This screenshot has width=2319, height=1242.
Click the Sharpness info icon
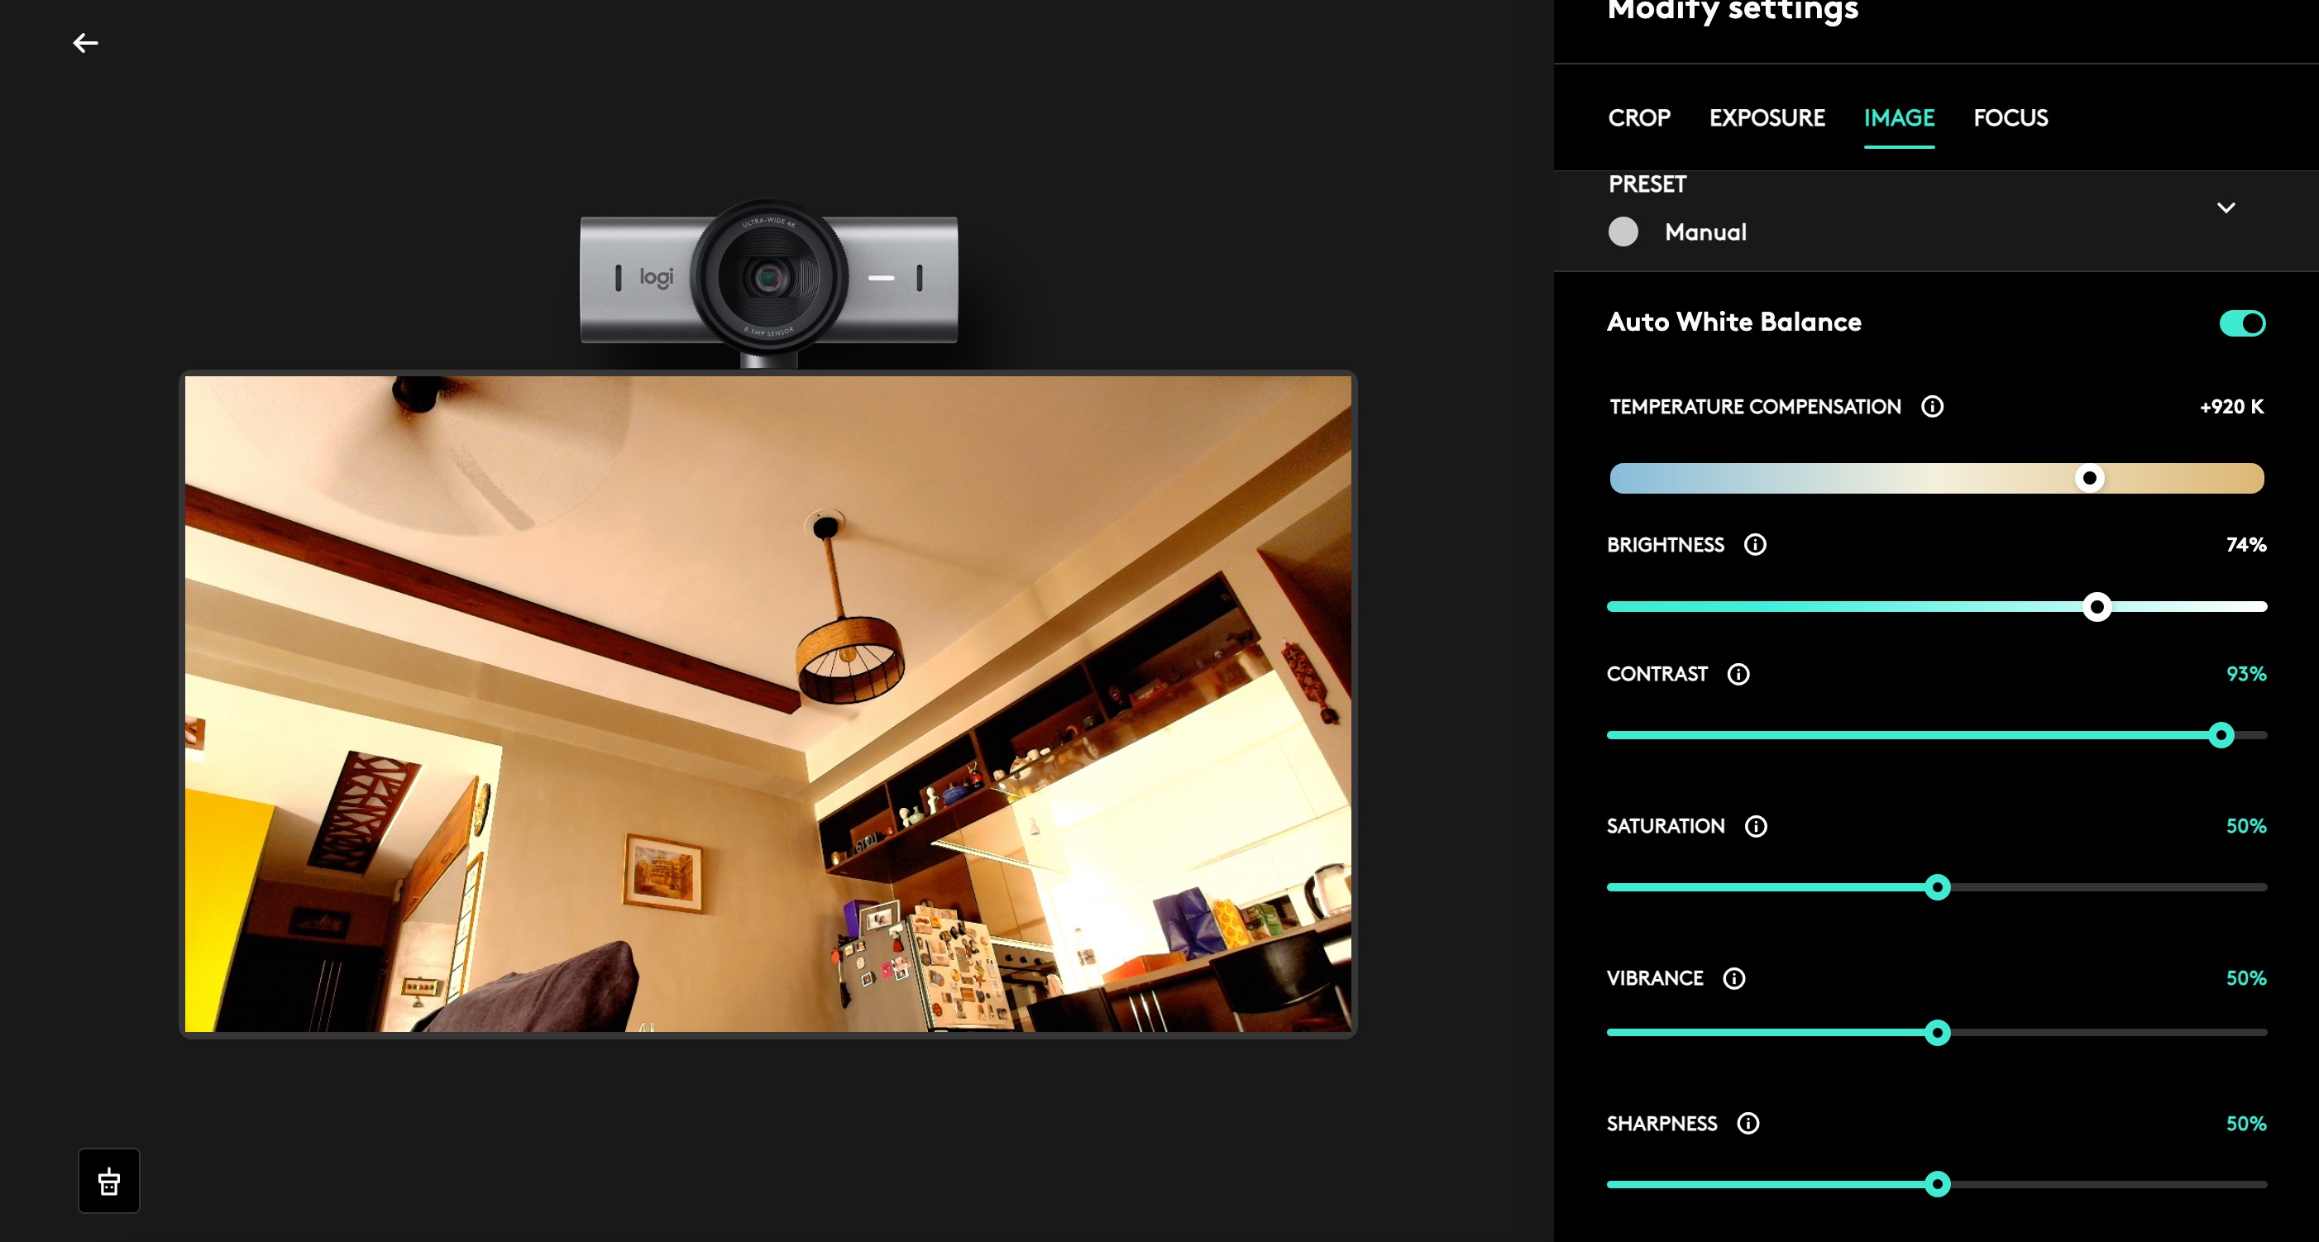(x=1748, y=1123)
